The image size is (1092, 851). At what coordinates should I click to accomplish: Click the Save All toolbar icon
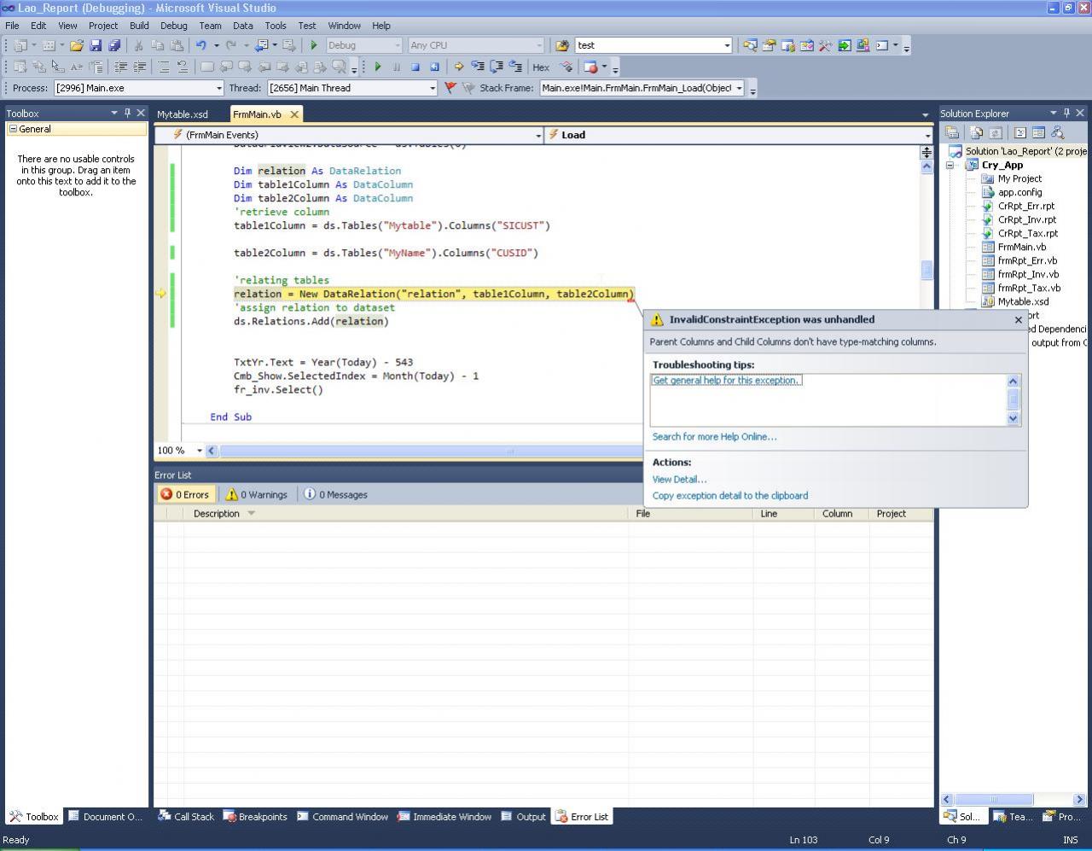click(x=114, y=45)
